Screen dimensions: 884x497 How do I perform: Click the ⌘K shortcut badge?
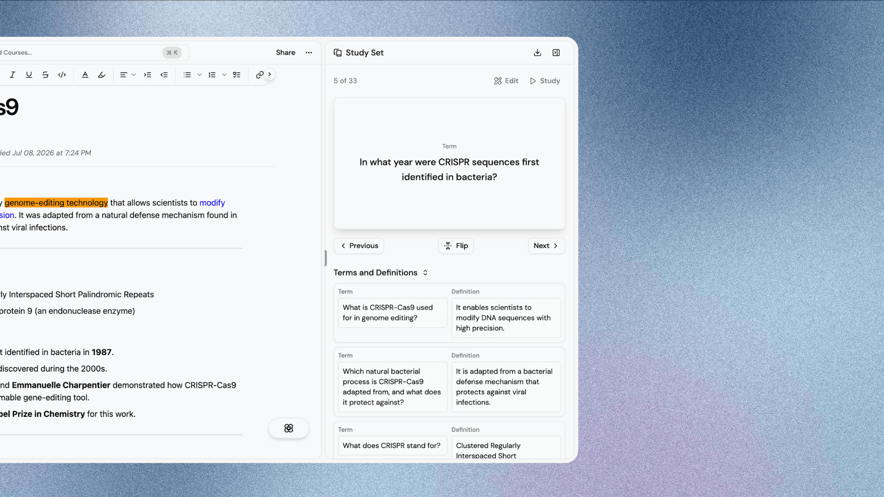(172, 52)
